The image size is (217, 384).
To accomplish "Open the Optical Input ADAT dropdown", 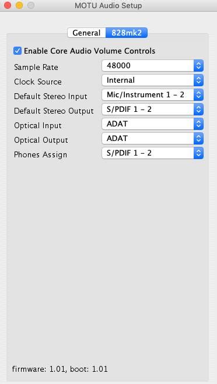I will pos(152,124).
